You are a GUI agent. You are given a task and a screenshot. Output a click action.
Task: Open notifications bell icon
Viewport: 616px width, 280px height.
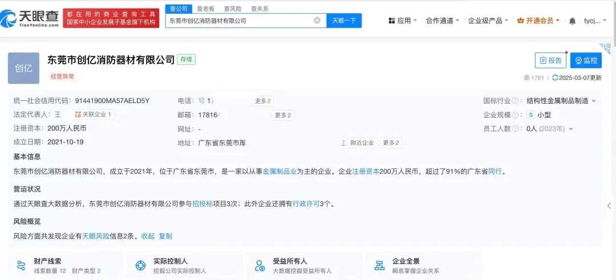pyautogui.click(x=573, y=21)
